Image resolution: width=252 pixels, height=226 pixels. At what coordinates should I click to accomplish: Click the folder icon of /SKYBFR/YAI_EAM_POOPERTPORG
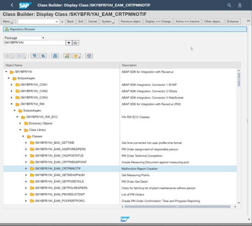[x=32, y=201]
